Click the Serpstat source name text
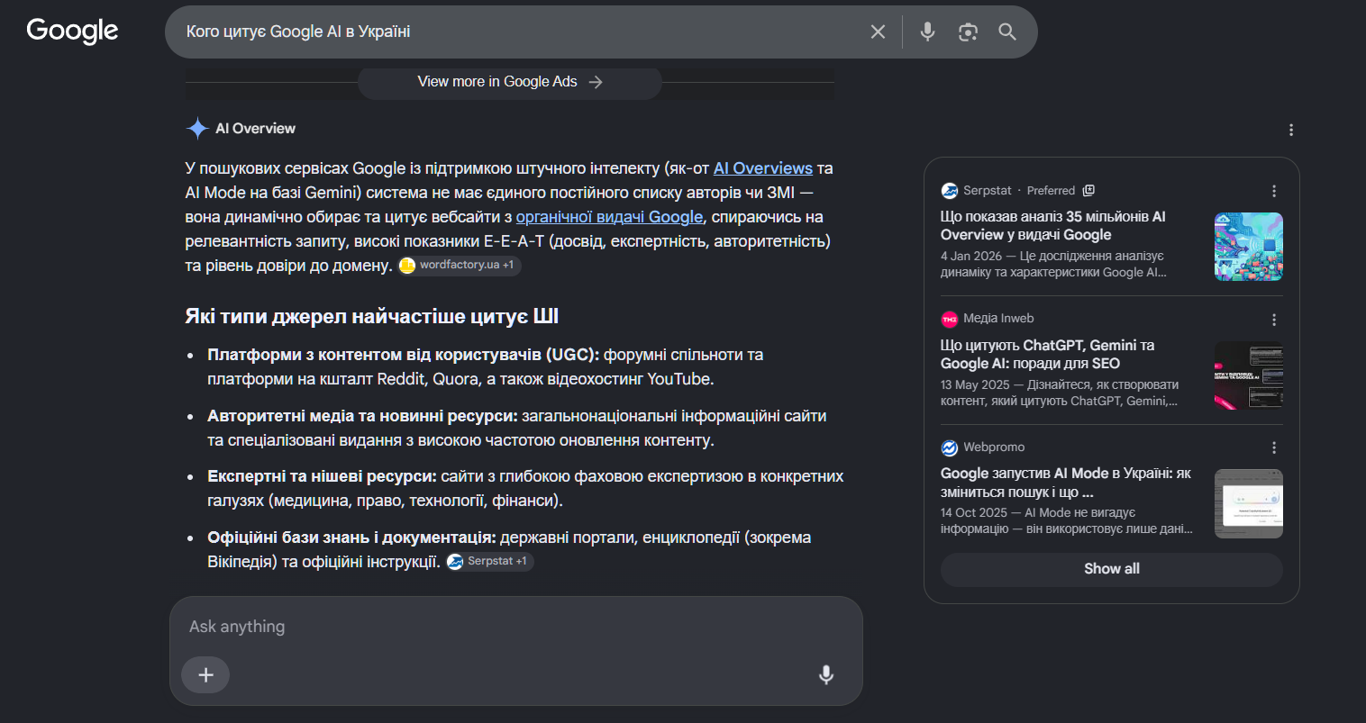 pyautogui.click(x=988, y=191)
